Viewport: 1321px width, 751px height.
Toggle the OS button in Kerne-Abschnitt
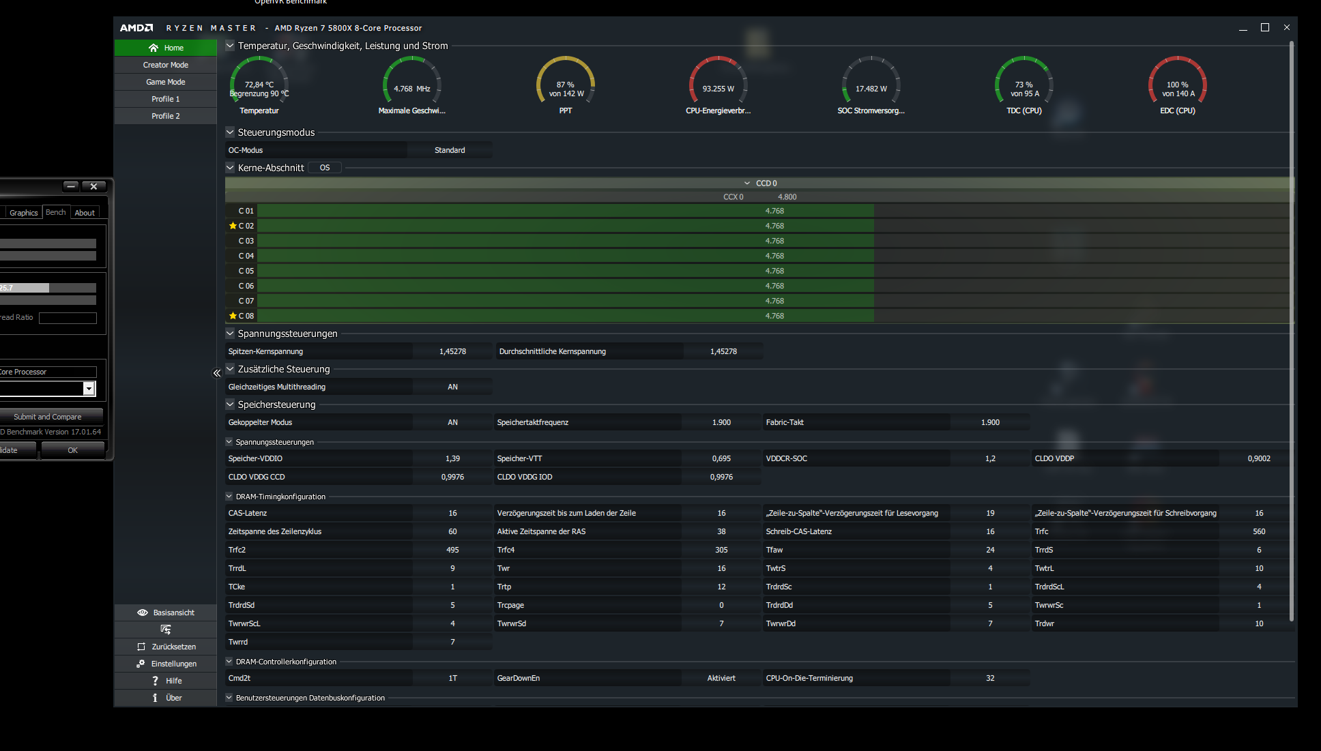coord(325,168)
